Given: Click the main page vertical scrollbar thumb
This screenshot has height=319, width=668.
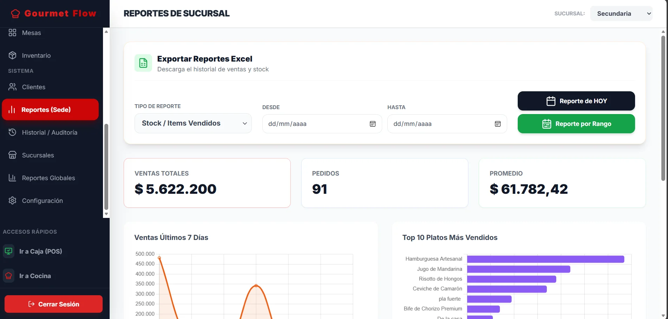Looking at the screenshot, I should [x=663, y=108].
